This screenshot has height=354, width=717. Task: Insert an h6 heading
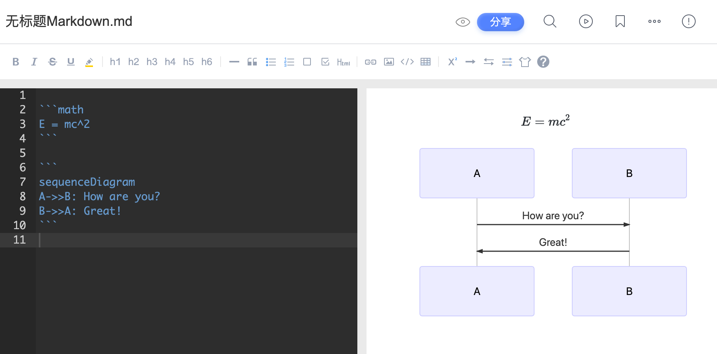206,62
